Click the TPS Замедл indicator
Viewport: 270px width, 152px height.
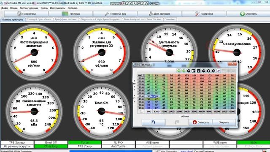[x=17, y=143]
